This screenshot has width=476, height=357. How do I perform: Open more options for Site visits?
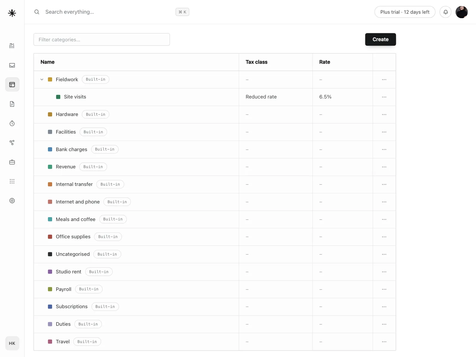pyautogui.click(x=384, y=97)
